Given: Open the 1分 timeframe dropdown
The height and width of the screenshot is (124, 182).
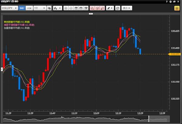Looking at the screenshot, I should pos(39,8).
